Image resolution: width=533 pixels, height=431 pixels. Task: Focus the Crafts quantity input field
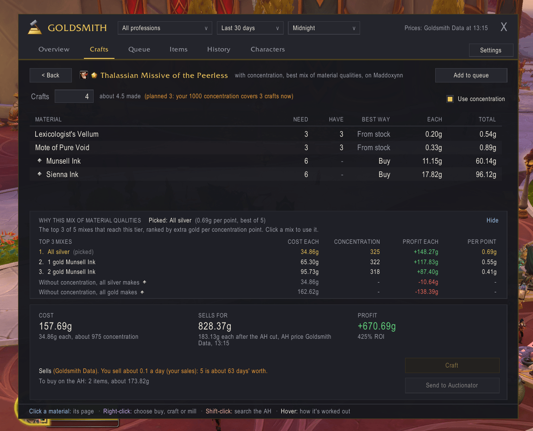[x=74, y=96]
